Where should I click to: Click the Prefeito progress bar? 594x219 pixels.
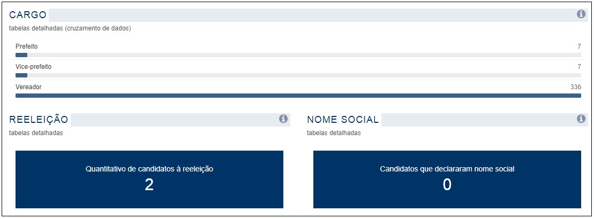(298, 54)
